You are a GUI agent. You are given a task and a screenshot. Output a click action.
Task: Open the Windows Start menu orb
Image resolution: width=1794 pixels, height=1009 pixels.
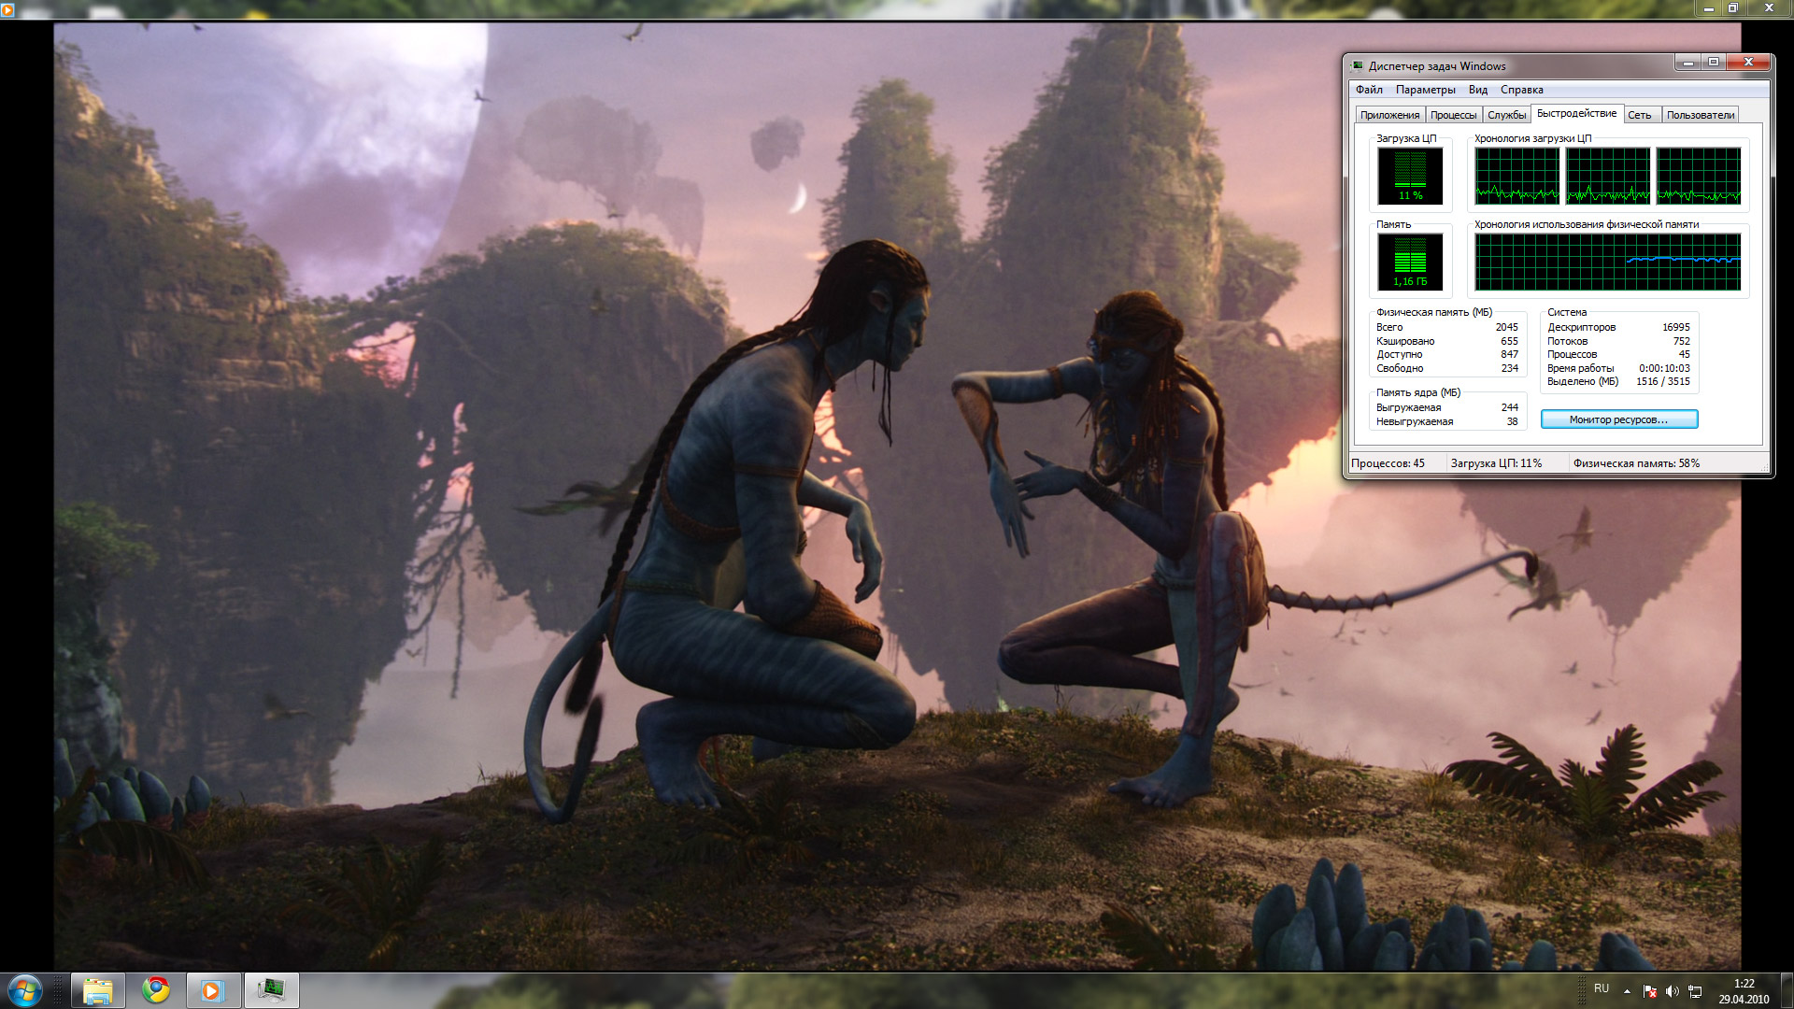[x=25, y=989]
